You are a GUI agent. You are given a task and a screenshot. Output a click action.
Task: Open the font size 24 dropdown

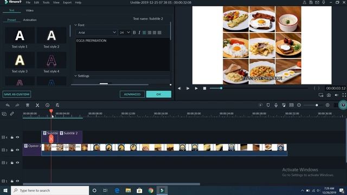[x=125, y=32]
